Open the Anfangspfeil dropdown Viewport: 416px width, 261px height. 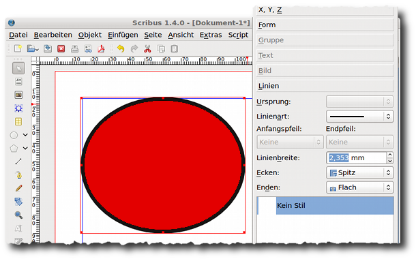[291, 142]
